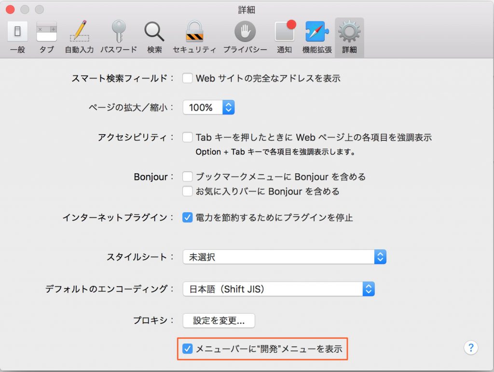This screenshot has height=372, width=494.
Task: Enable showing full Web site address
Action: pyautogui.click(x=188, y=78)
